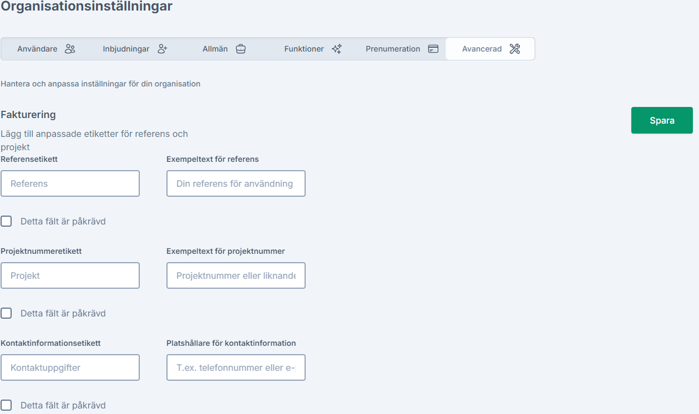This screenshot has height=414, width=699.
Task: Tick required checkbox under Kontaktinformationsetikett
Action: [6, 405]
